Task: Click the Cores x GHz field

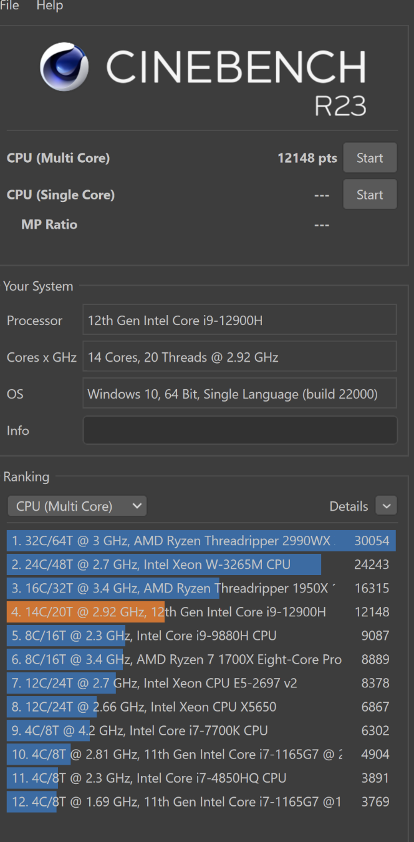Action: pos(240,357)
